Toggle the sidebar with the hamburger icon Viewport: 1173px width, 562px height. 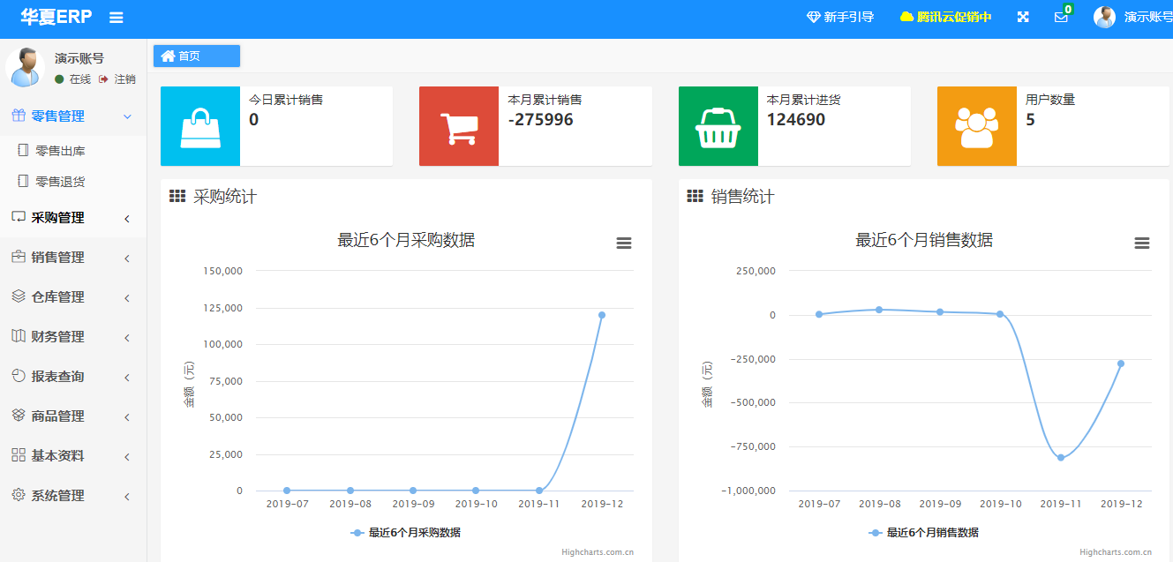point(116,18)
